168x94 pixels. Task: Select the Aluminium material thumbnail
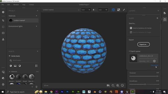pos(12,77)
